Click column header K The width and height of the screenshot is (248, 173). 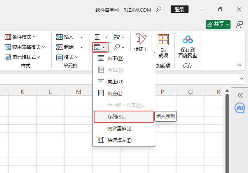22,92
